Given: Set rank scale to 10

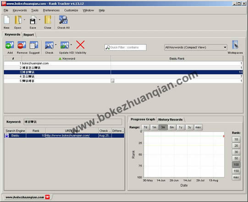Looking at the screenshot, I should (x=236, y=139).
